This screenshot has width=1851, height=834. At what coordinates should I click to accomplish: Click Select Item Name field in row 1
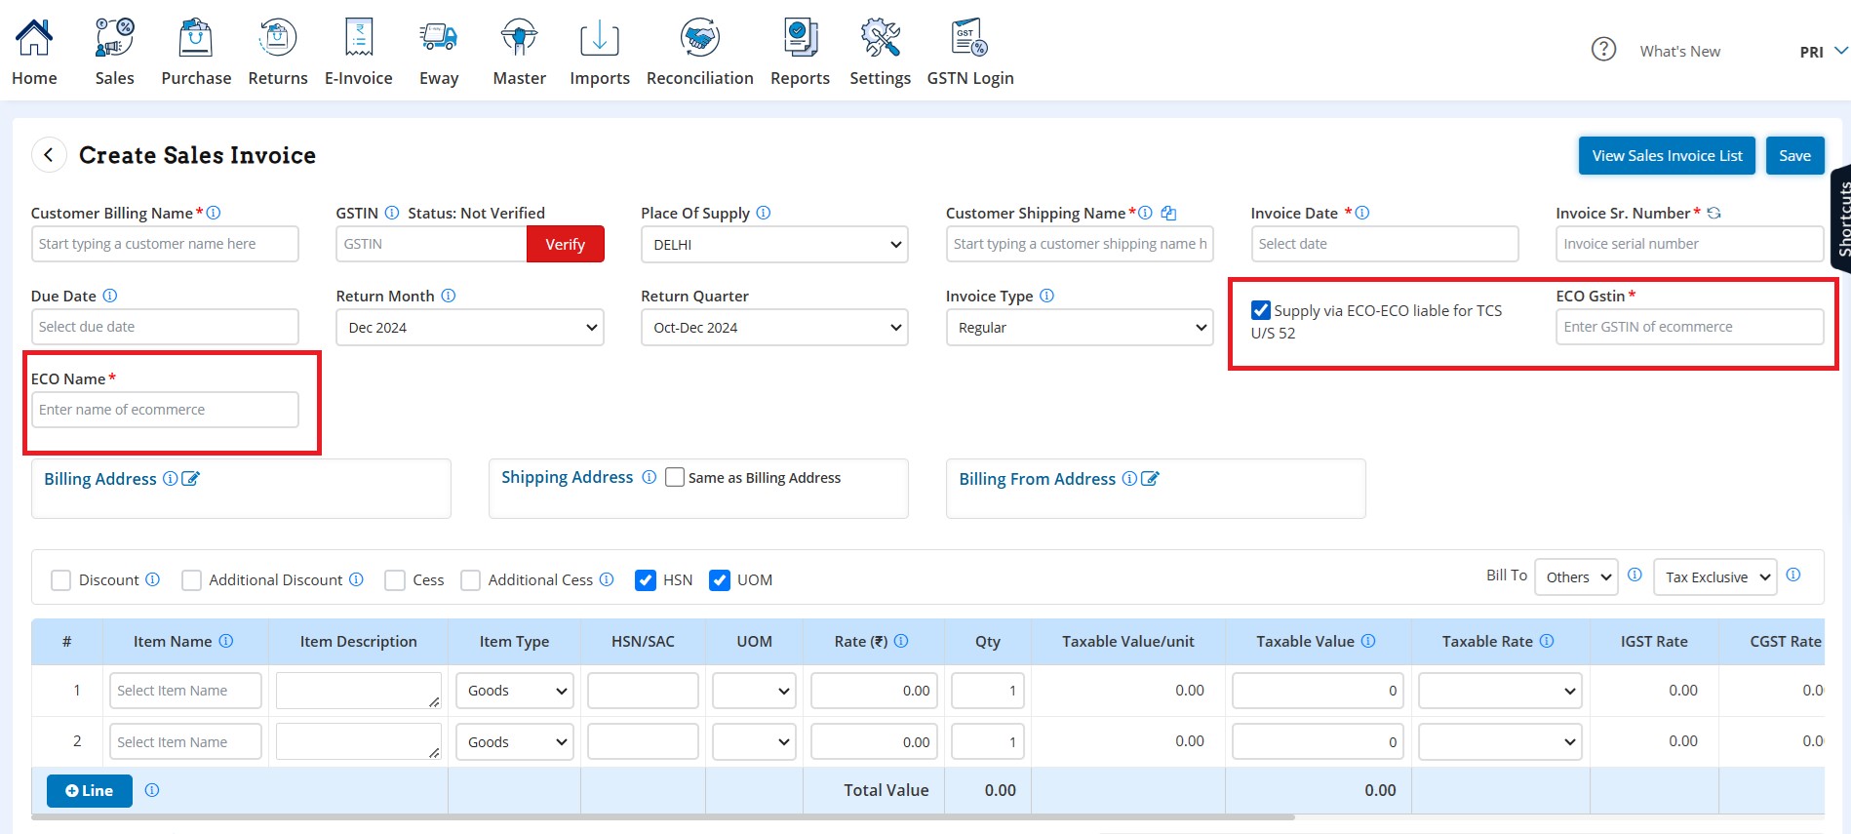[185, 691]
